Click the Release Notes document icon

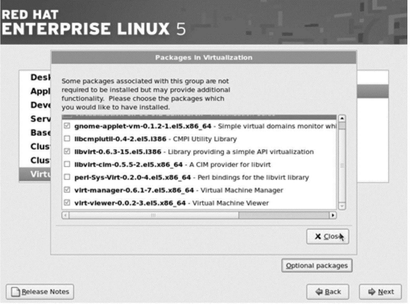[15, 292]
